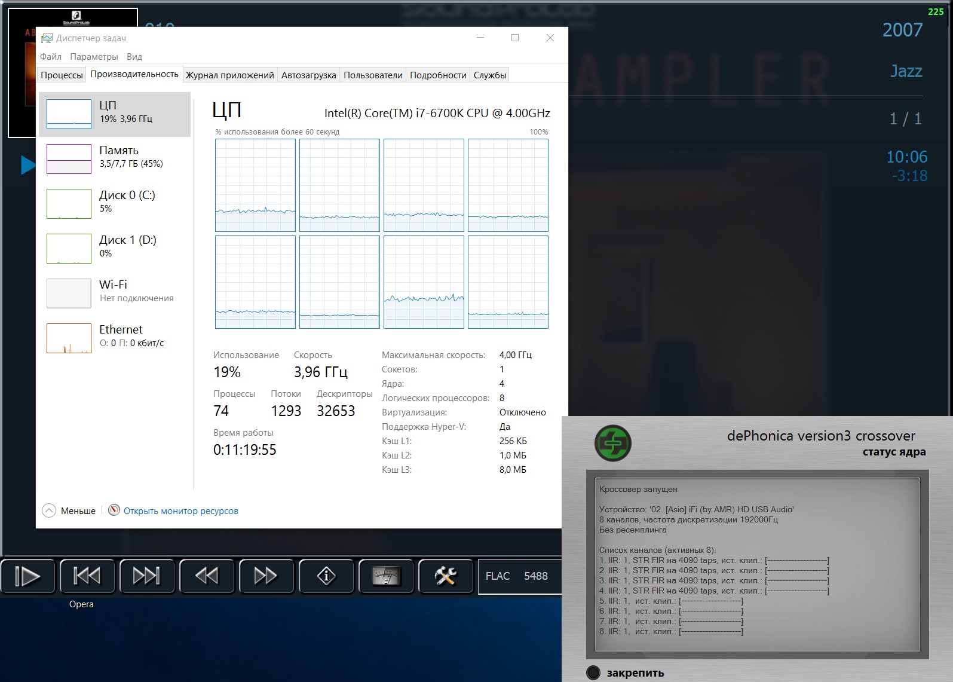Click the first CPU core graph

coord(255,185)
